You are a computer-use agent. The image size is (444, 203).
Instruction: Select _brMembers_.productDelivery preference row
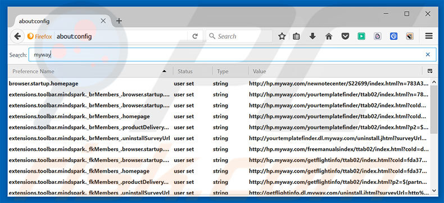(219, 127)
